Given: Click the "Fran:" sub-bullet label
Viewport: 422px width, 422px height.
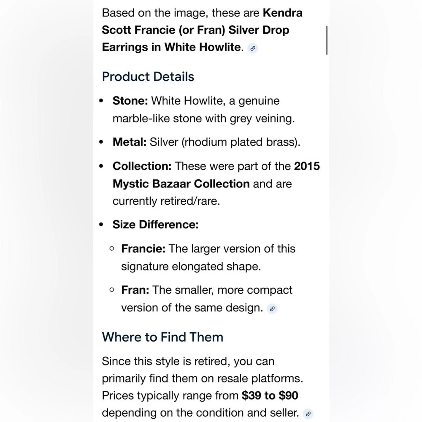Looking at the screenshot, I should coord(135,290).
